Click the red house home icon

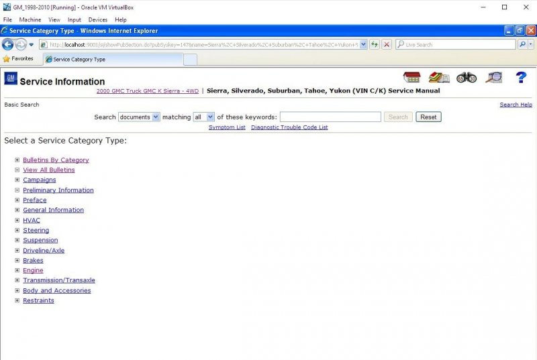pyautogui.click(x=411, y=78)
